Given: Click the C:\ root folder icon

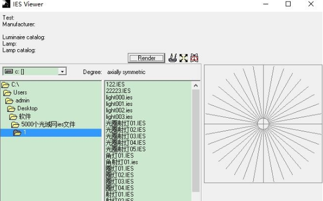Looking at the screenshot, I should (x=5, y=85).
